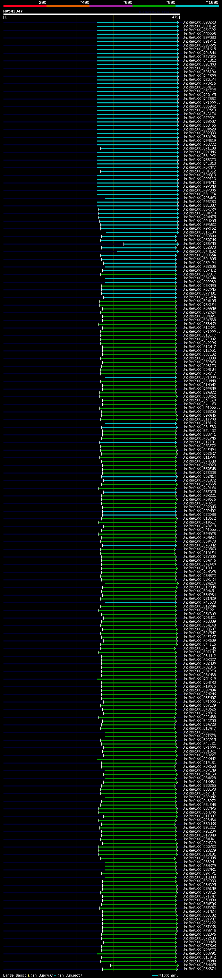
Task: Select the purple ~60% color legend segment
Action: (111, 6)
